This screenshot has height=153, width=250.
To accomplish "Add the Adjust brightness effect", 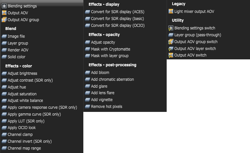I will coord(22,73).
